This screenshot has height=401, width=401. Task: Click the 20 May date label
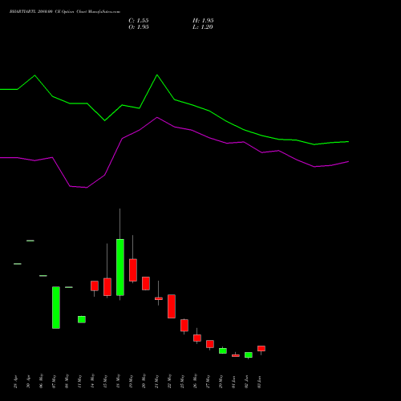pos(144,382)
